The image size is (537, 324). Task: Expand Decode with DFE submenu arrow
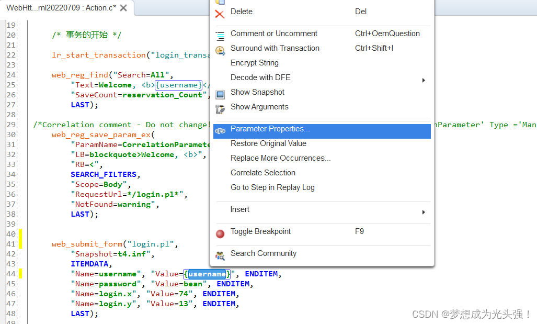point(424,80)
